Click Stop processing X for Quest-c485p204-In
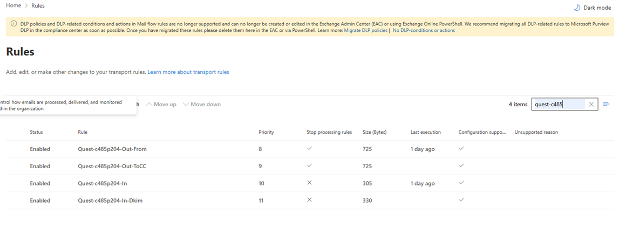The image size is (619, 228). pos(309,183)
